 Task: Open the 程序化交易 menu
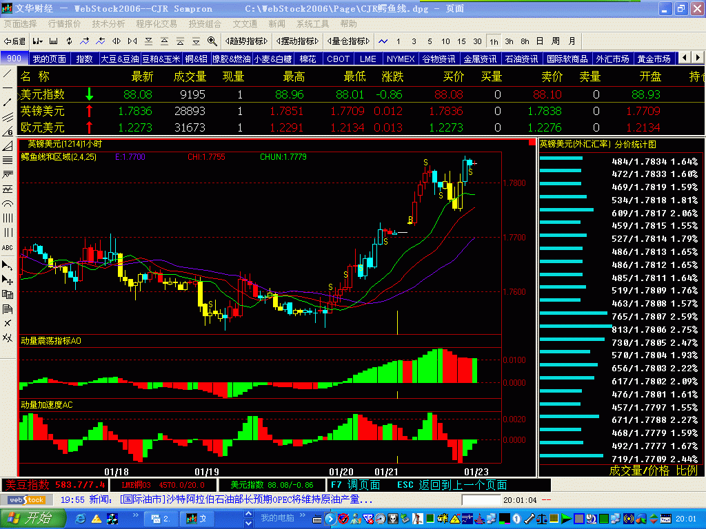(x=157, y=24)
